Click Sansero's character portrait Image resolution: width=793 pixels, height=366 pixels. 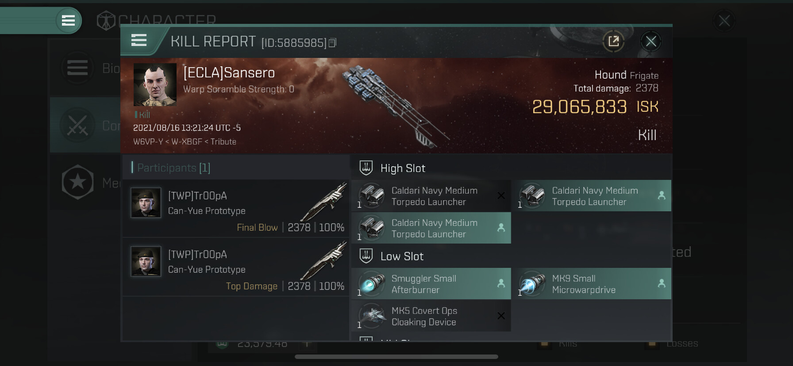coord(155,84)
